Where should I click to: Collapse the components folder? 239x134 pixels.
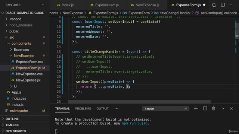(x=9, y=44)
